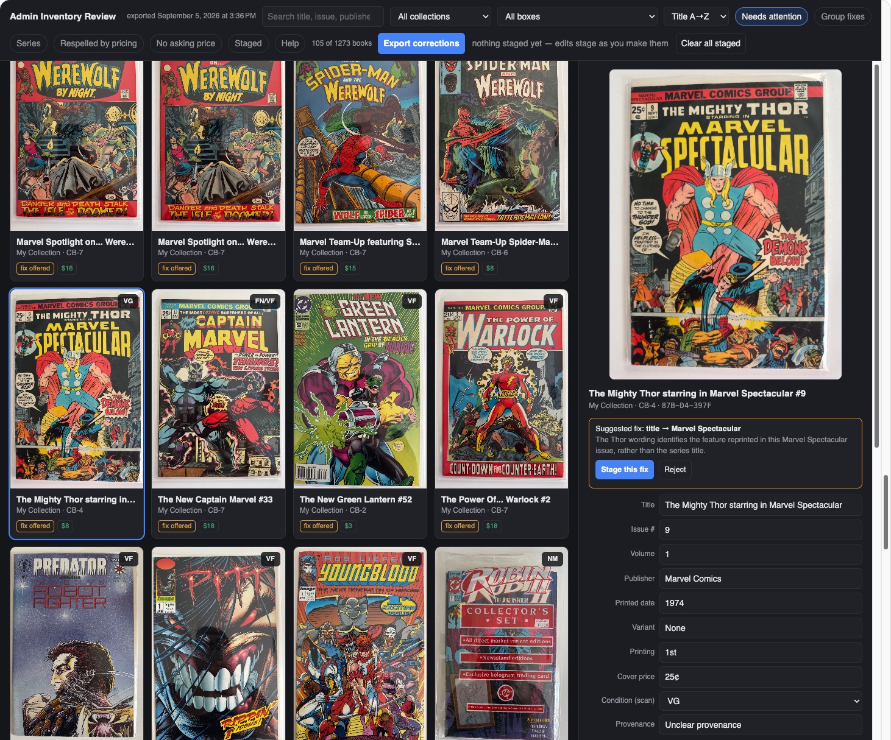Select the Marvel Team-Up featuring S... CB-7 cover
The height and width of the screenshot is (740, 891).
click(360, 145)
